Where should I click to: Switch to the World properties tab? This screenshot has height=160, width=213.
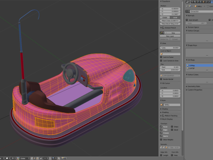[201, 2]
